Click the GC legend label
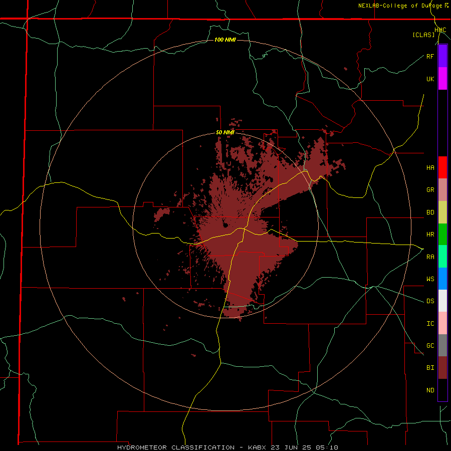Viewport: 451px width, 451px height. click(430, 346)
